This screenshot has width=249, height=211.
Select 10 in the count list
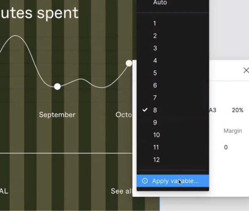coord(156,135)
